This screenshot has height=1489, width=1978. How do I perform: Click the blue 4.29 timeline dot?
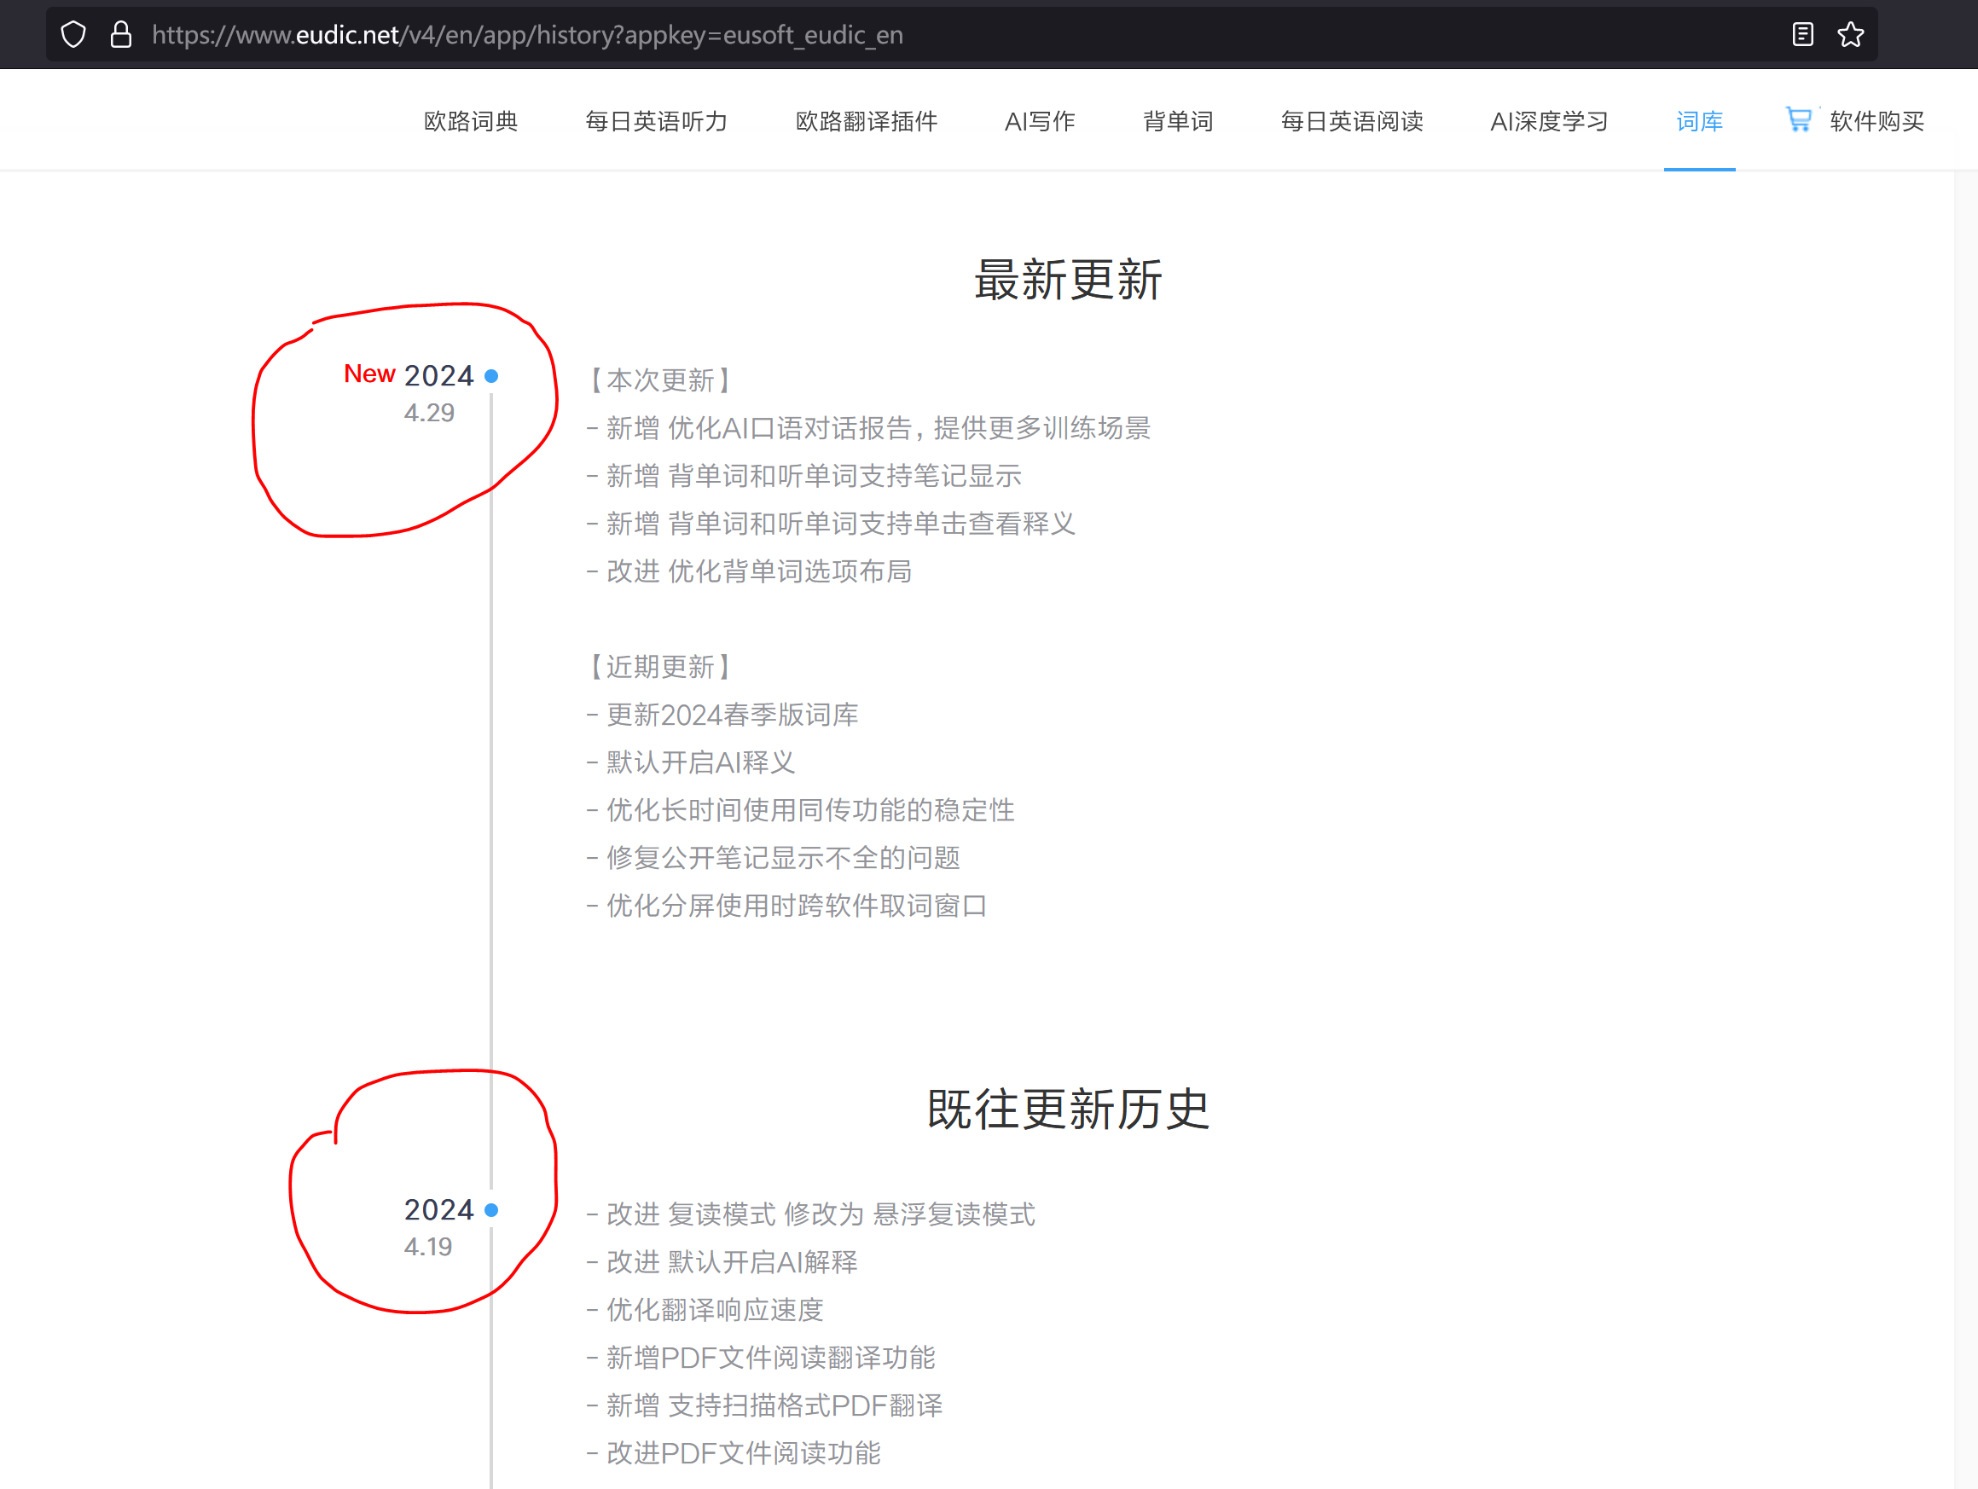point(491,375)
